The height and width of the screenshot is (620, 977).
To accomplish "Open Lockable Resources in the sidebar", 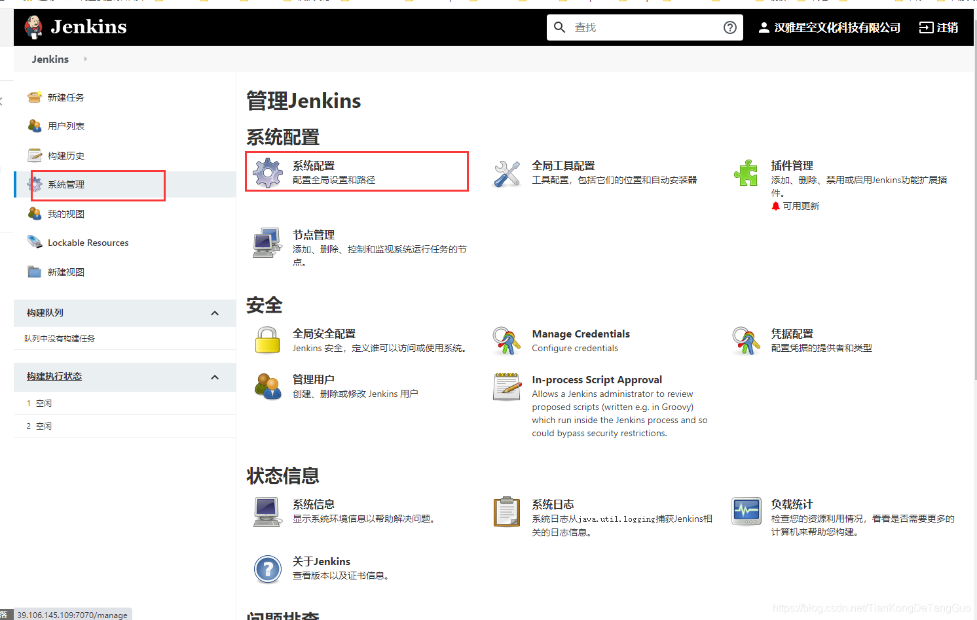I will pyautogui.click(x=88, y=243).
